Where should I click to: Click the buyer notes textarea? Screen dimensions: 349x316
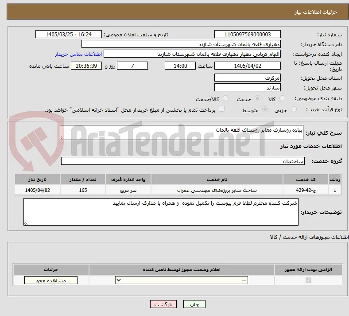[161, 212]
